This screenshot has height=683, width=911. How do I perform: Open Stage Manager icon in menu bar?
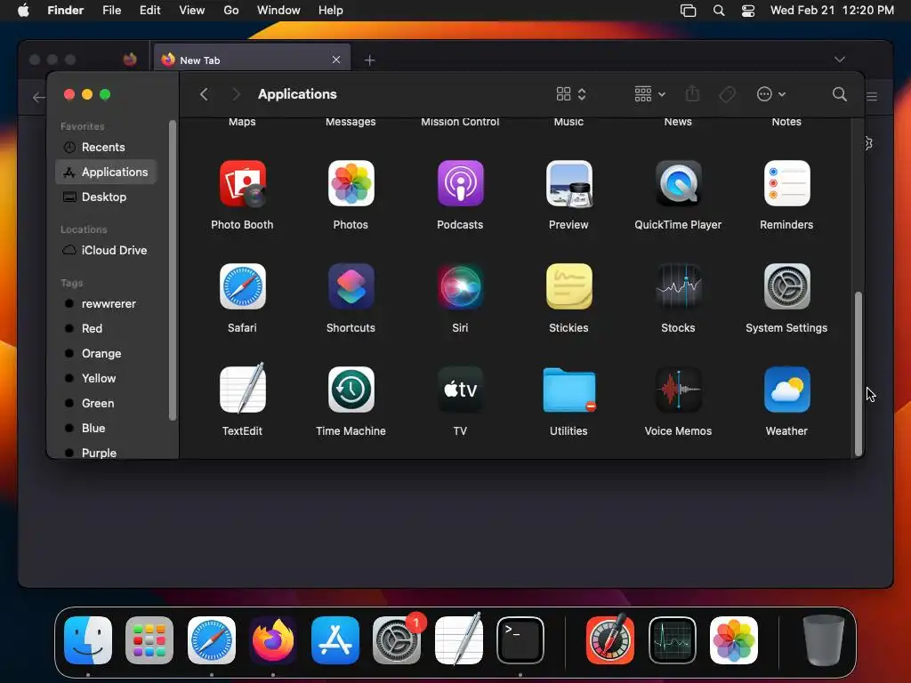tap(688, 11)
